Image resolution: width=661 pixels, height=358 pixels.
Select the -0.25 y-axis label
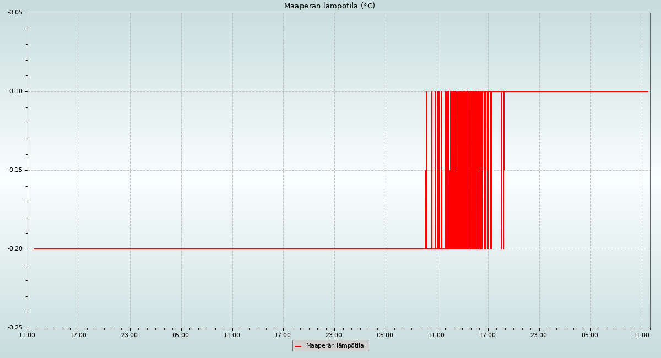(x=15, y=328)
